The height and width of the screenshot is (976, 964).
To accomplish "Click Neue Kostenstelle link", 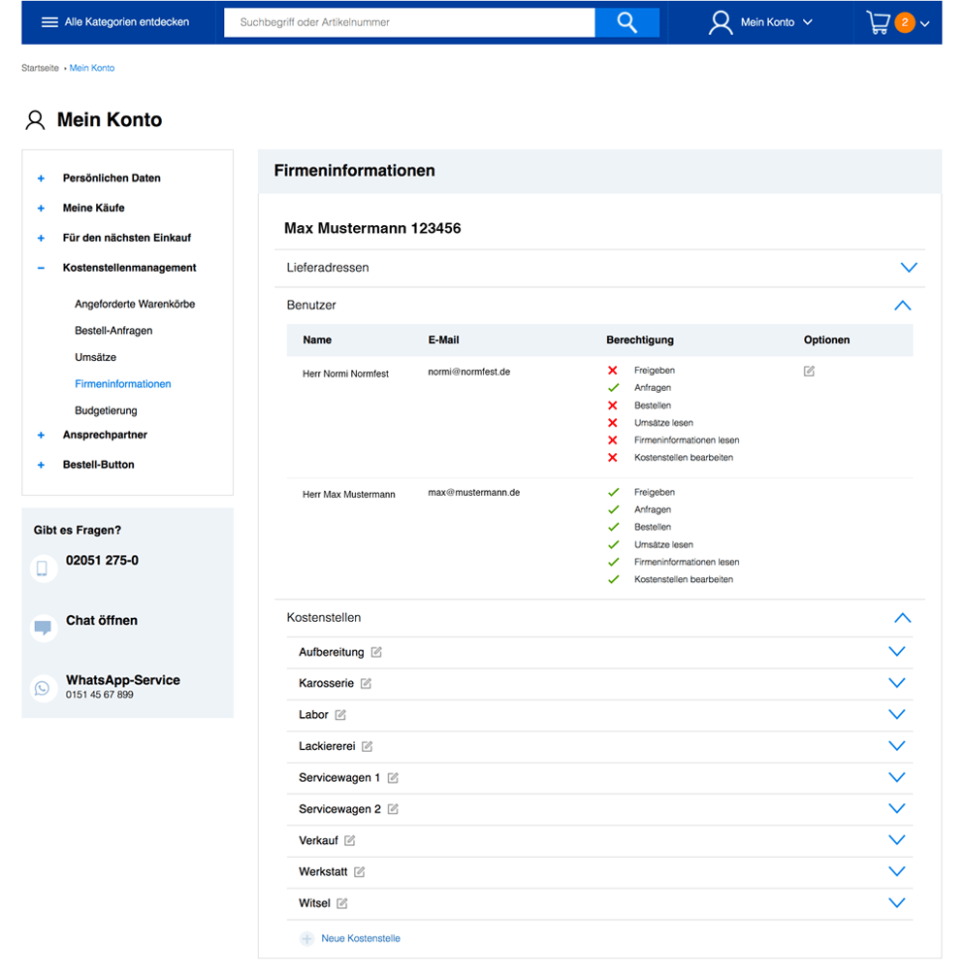I will [361, 939].
